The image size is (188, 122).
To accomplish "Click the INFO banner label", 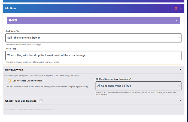I will 13,20.
